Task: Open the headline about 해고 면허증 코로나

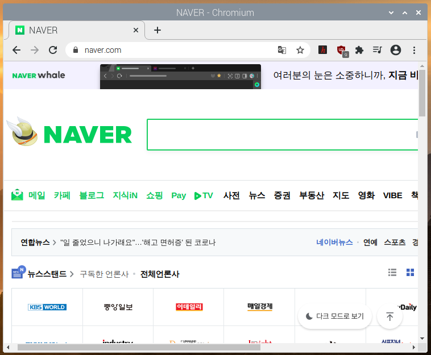Action: click(x=138, y=243)
